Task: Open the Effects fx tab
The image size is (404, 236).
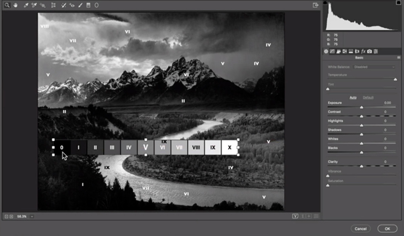Action: click(x=363, y=51)
